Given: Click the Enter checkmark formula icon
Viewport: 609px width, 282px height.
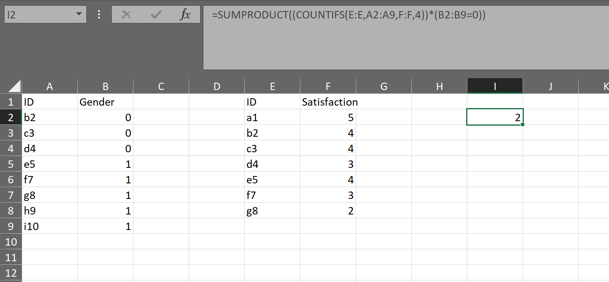Looking at the screenshot, I should (156, 15).
